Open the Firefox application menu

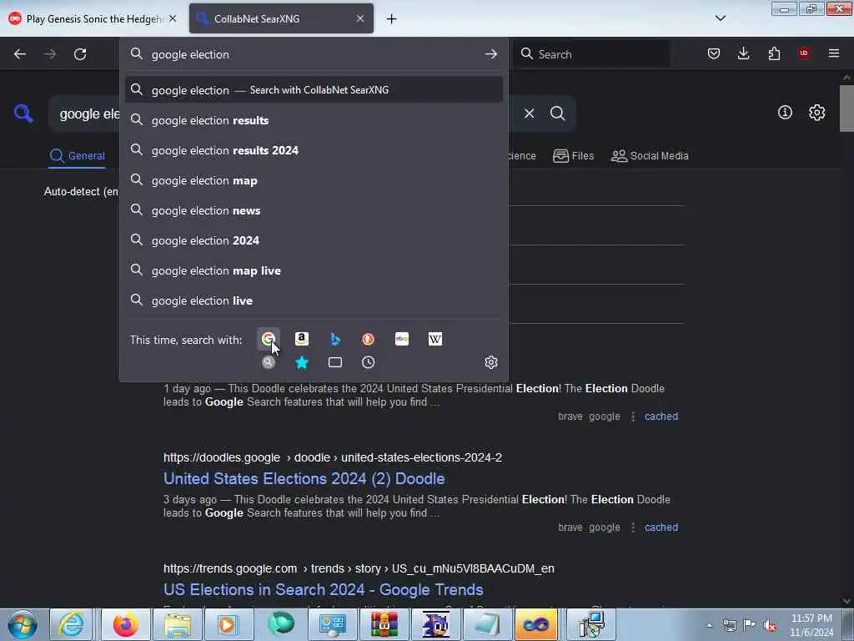834,53
